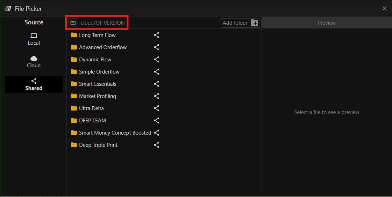Open the Ultra Delta folder
The height and width of the screenshot is (197, 392).
(x=91, y=108)
